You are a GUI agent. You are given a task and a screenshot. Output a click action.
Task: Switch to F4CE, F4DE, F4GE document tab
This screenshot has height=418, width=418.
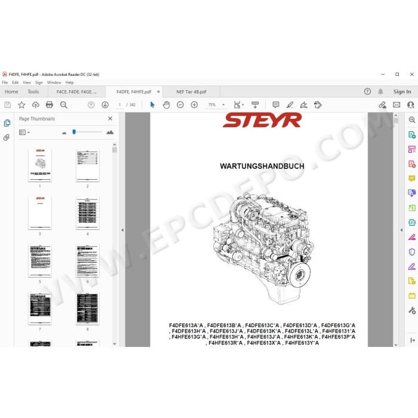click(76, 92)
